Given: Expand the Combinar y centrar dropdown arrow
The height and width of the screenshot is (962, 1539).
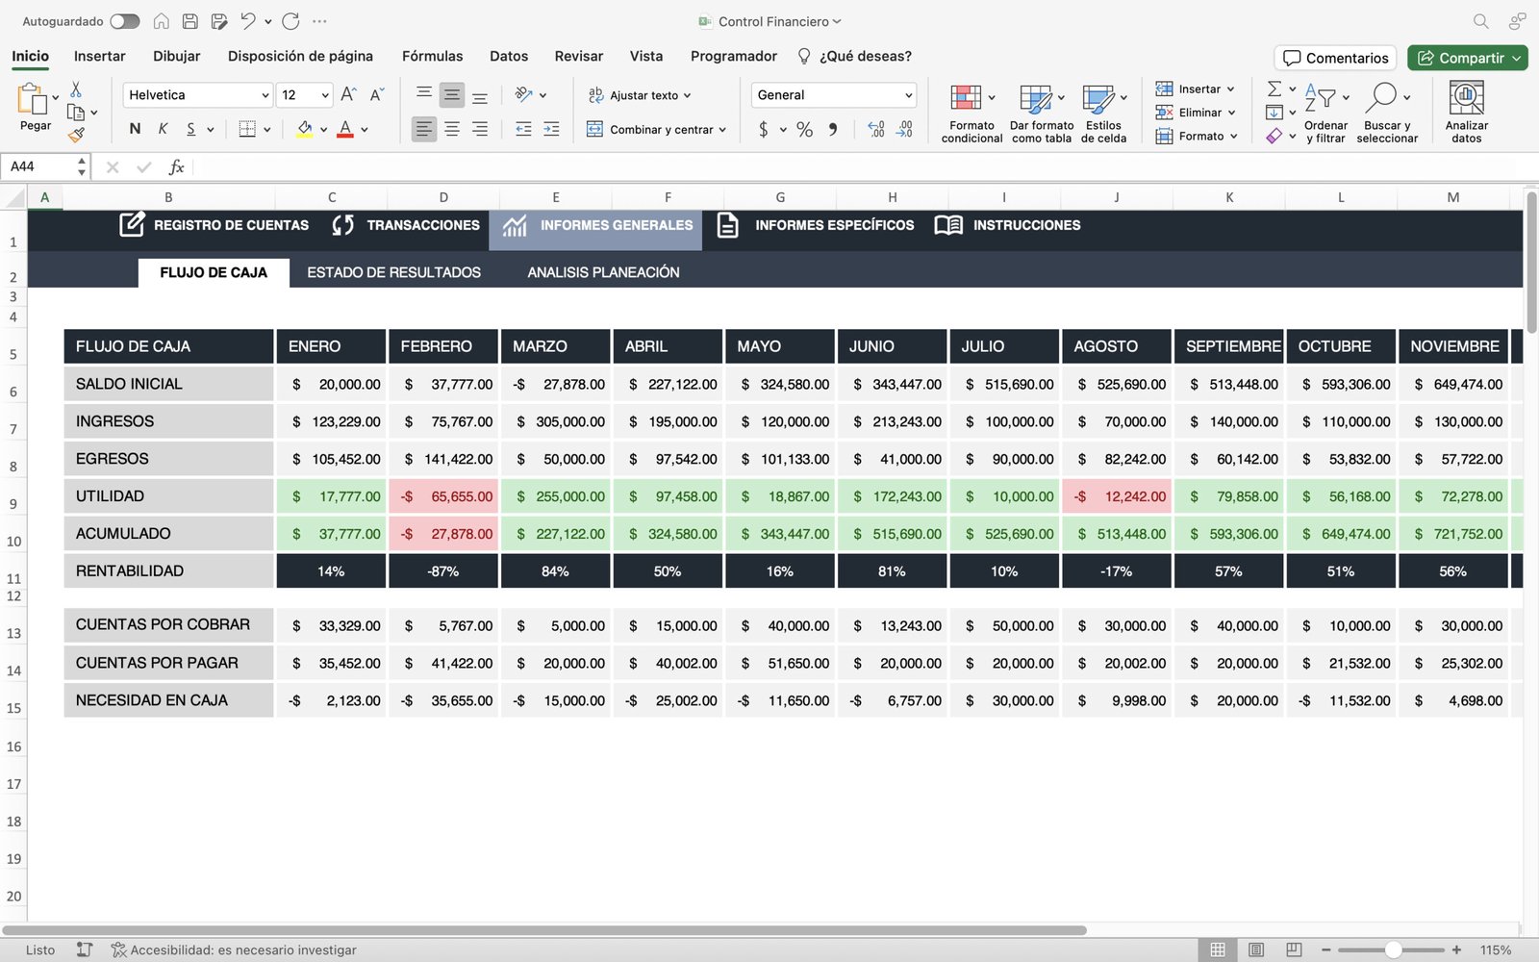Looking at the screenshot, I should (x=722, y=130).
